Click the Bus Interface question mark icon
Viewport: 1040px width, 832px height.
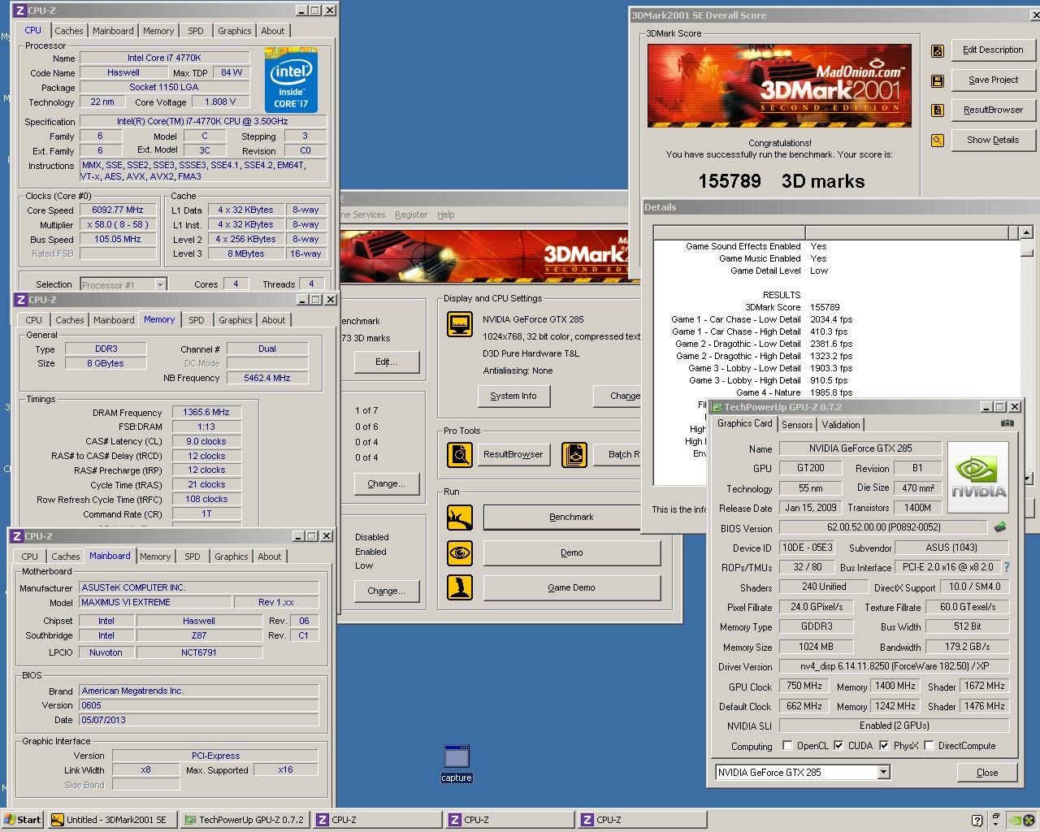[1007, 567]
